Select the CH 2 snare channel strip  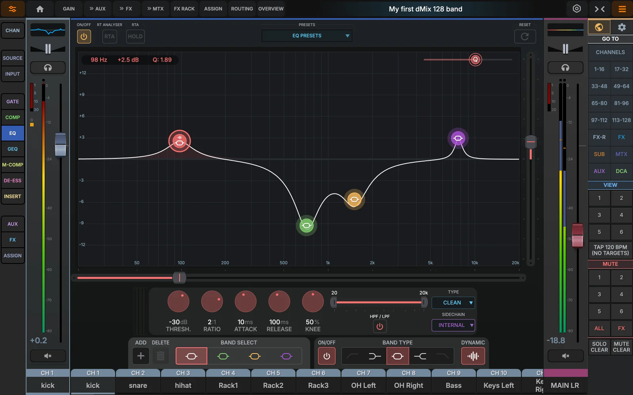point(138,382)
